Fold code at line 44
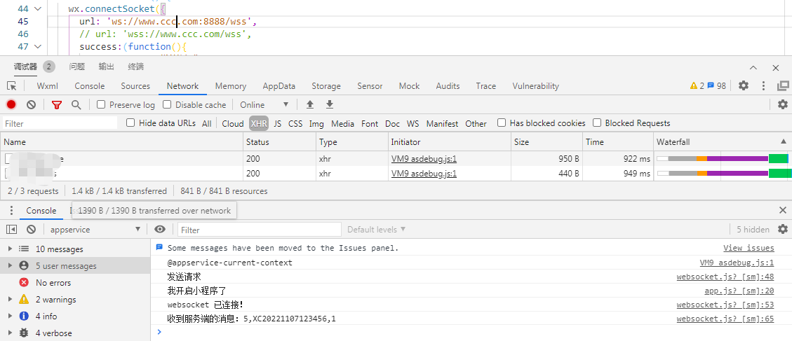Viewport: 792px width, 341px height. click(x=37, y=8)
